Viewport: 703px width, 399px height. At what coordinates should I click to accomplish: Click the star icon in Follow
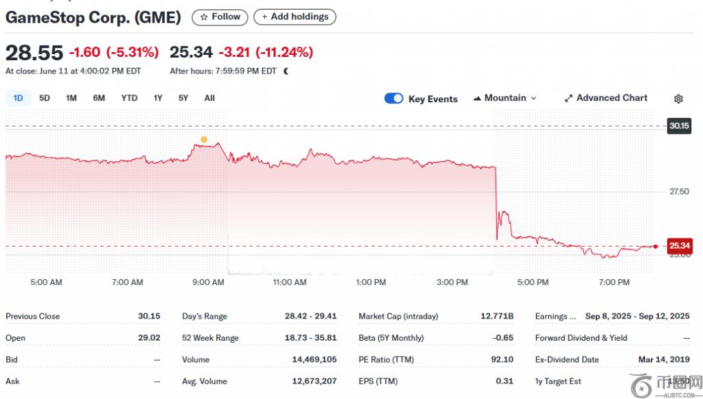204,17
